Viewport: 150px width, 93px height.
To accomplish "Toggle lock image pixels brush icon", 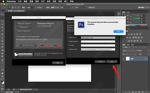I will click(129, 54).
